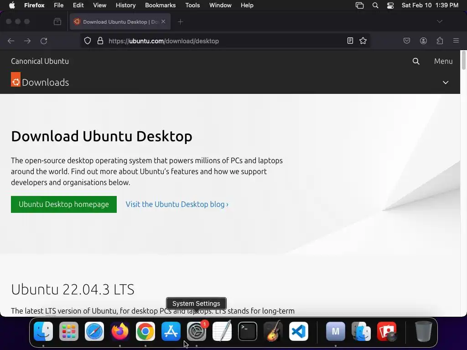The image size is (467, 350).
Task: Select the Download Ubuntu Desktop tab
Action: pos(120,22)
